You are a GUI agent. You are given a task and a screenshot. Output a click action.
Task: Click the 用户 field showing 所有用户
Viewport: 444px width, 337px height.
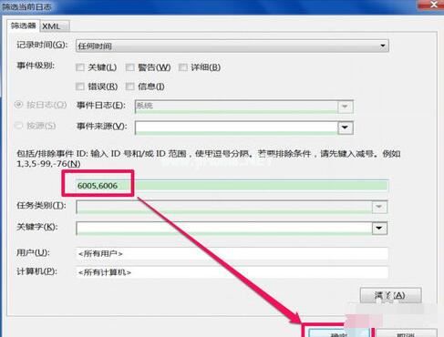pyautogui.click(x=232, y=253)
